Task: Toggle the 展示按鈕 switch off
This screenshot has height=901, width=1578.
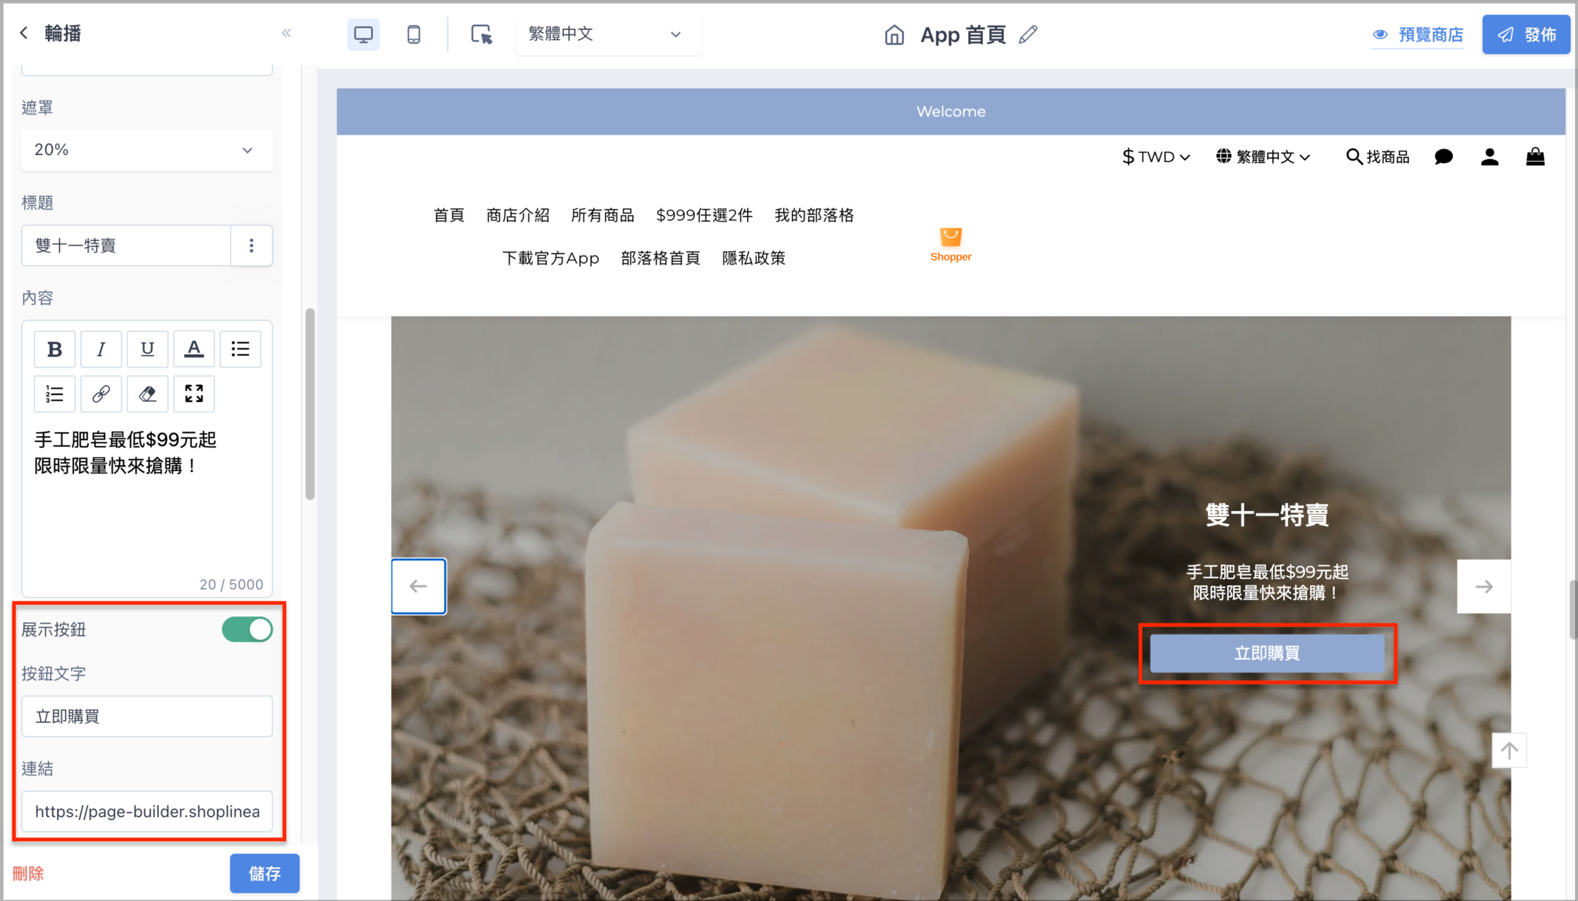Action: (247, 630)
